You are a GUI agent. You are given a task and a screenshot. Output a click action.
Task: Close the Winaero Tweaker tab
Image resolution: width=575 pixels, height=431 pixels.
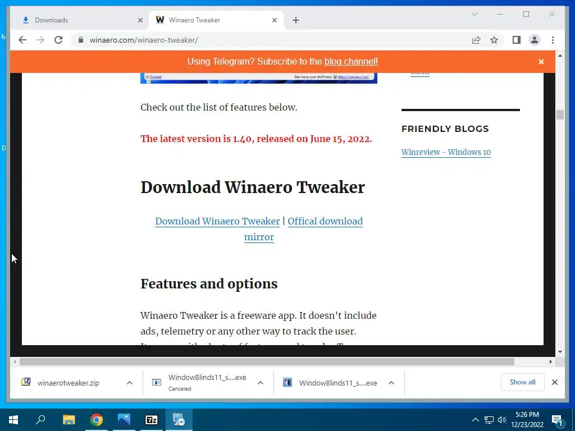coord(274,20)
